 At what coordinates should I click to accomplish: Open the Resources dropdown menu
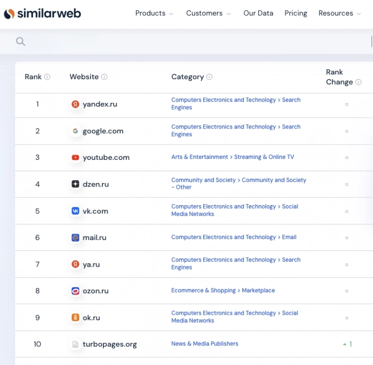tap(340, 13)
